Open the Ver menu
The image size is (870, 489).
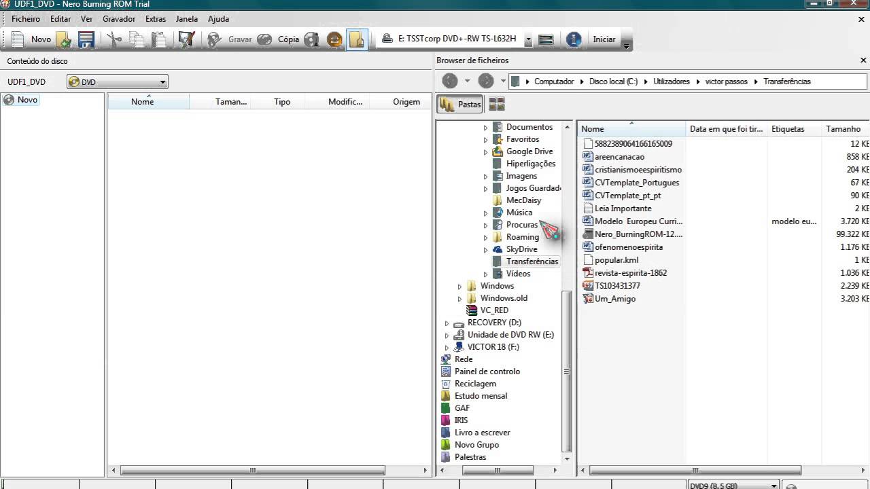pyautogui.click(x=86, y=19)
